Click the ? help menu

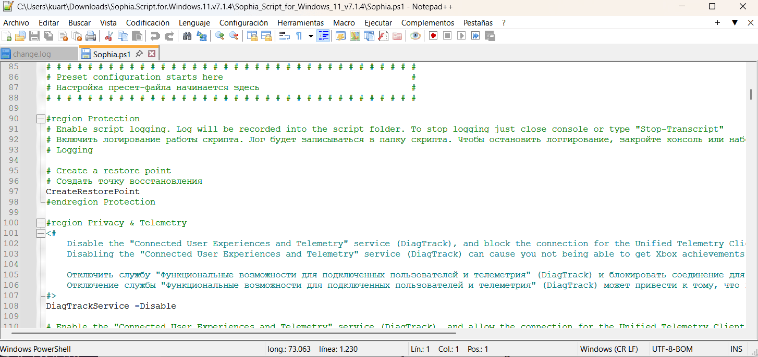504,23
